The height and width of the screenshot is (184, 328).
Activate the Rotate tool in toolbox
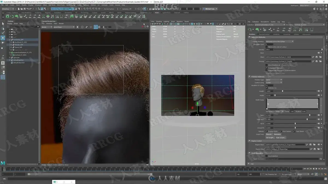pos(3,43)
